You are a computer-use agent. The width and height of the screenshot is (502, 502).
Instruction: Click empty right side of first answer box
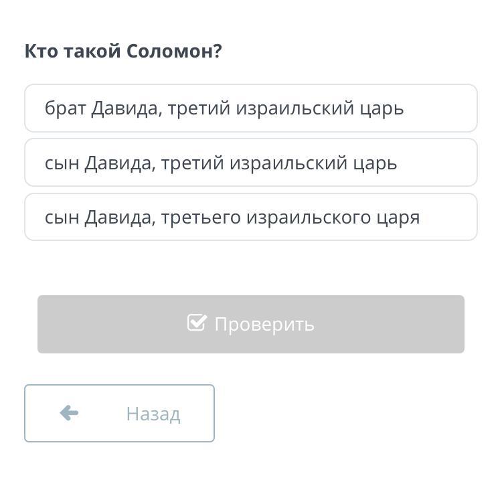(x=445, y=108)
